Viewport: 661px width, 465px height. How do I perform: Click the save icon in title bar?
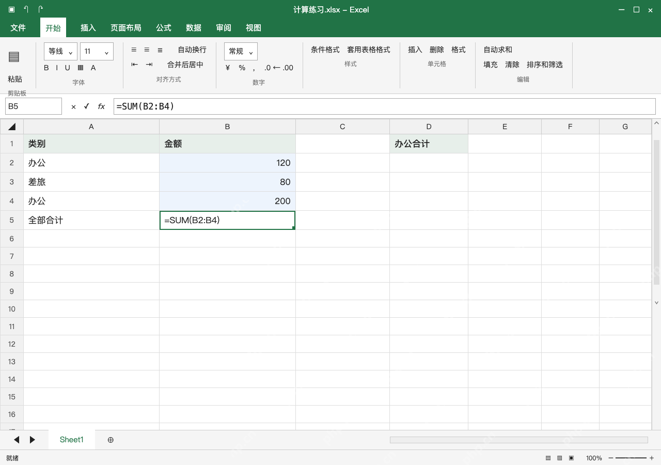11,9
